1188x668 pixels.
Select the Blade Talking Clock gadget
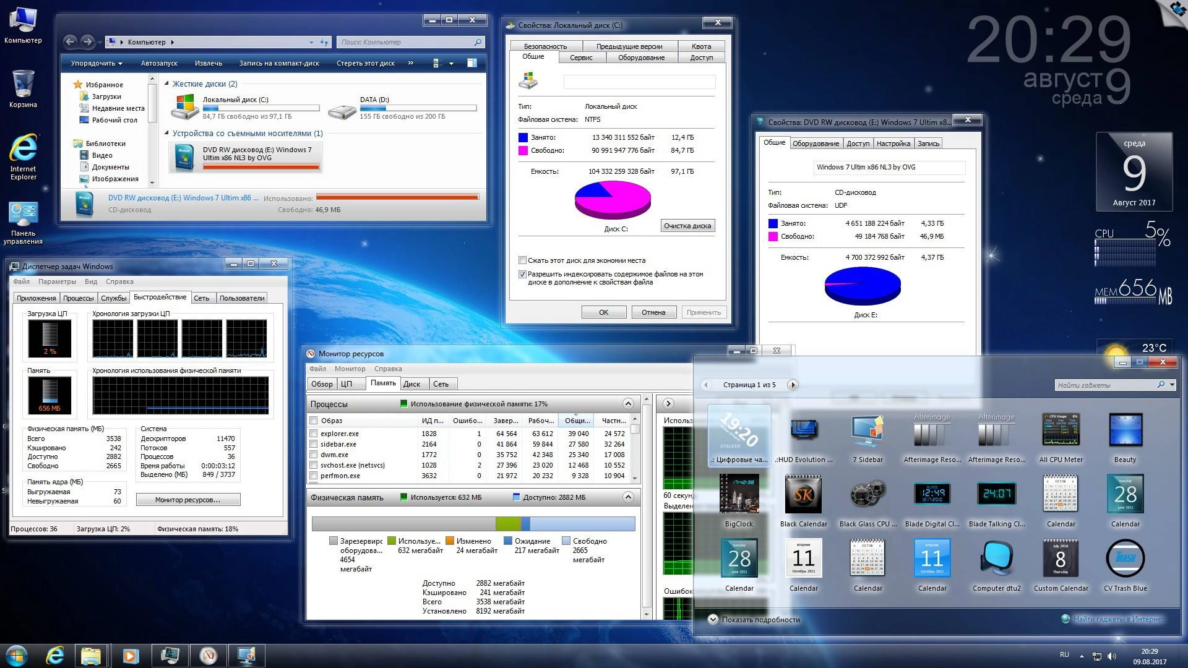(996, 499)
